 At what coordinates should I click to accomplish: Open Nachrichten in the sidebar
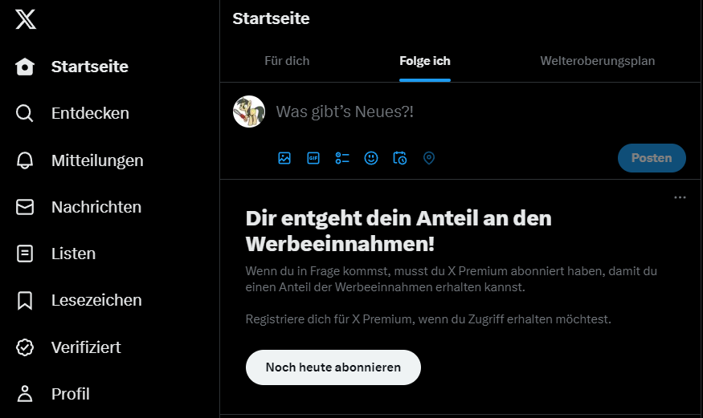click(x=96, y=207)
